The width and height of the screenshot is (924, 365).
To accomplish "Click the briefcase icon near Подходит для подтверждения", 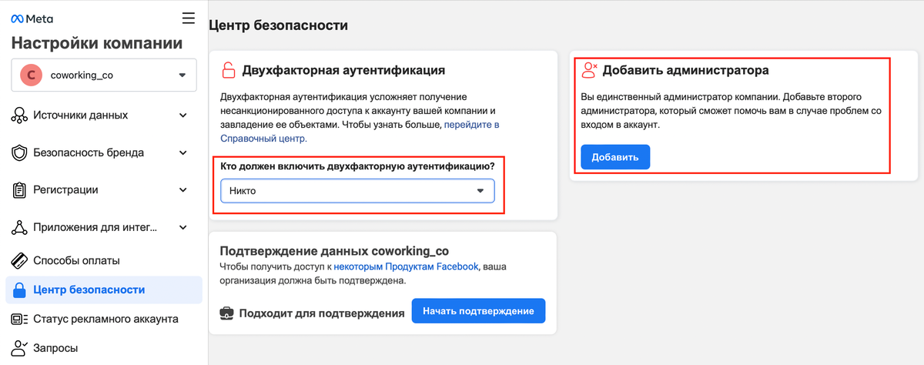I will coord(227,313).
